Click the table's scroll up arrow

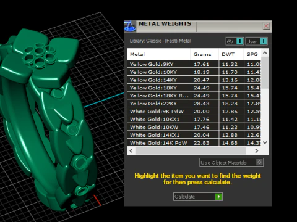tap(265, 53)
